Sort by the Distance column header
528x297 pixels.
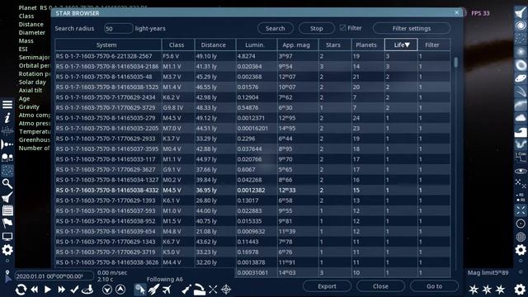(214, 45)
